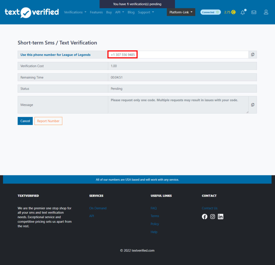Open the notifications bell
The height and width of the screenshot is (265, 275).
(x=243, y=12)
